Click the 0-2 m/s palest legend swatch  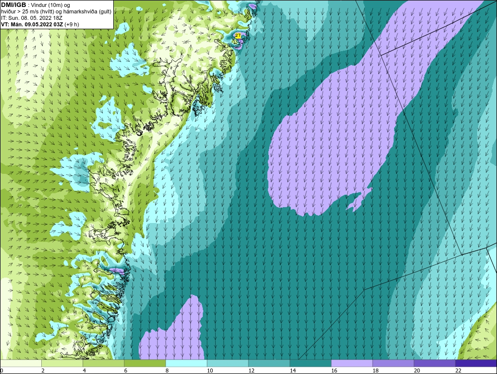pyautogui.click(x=20, y=363)
